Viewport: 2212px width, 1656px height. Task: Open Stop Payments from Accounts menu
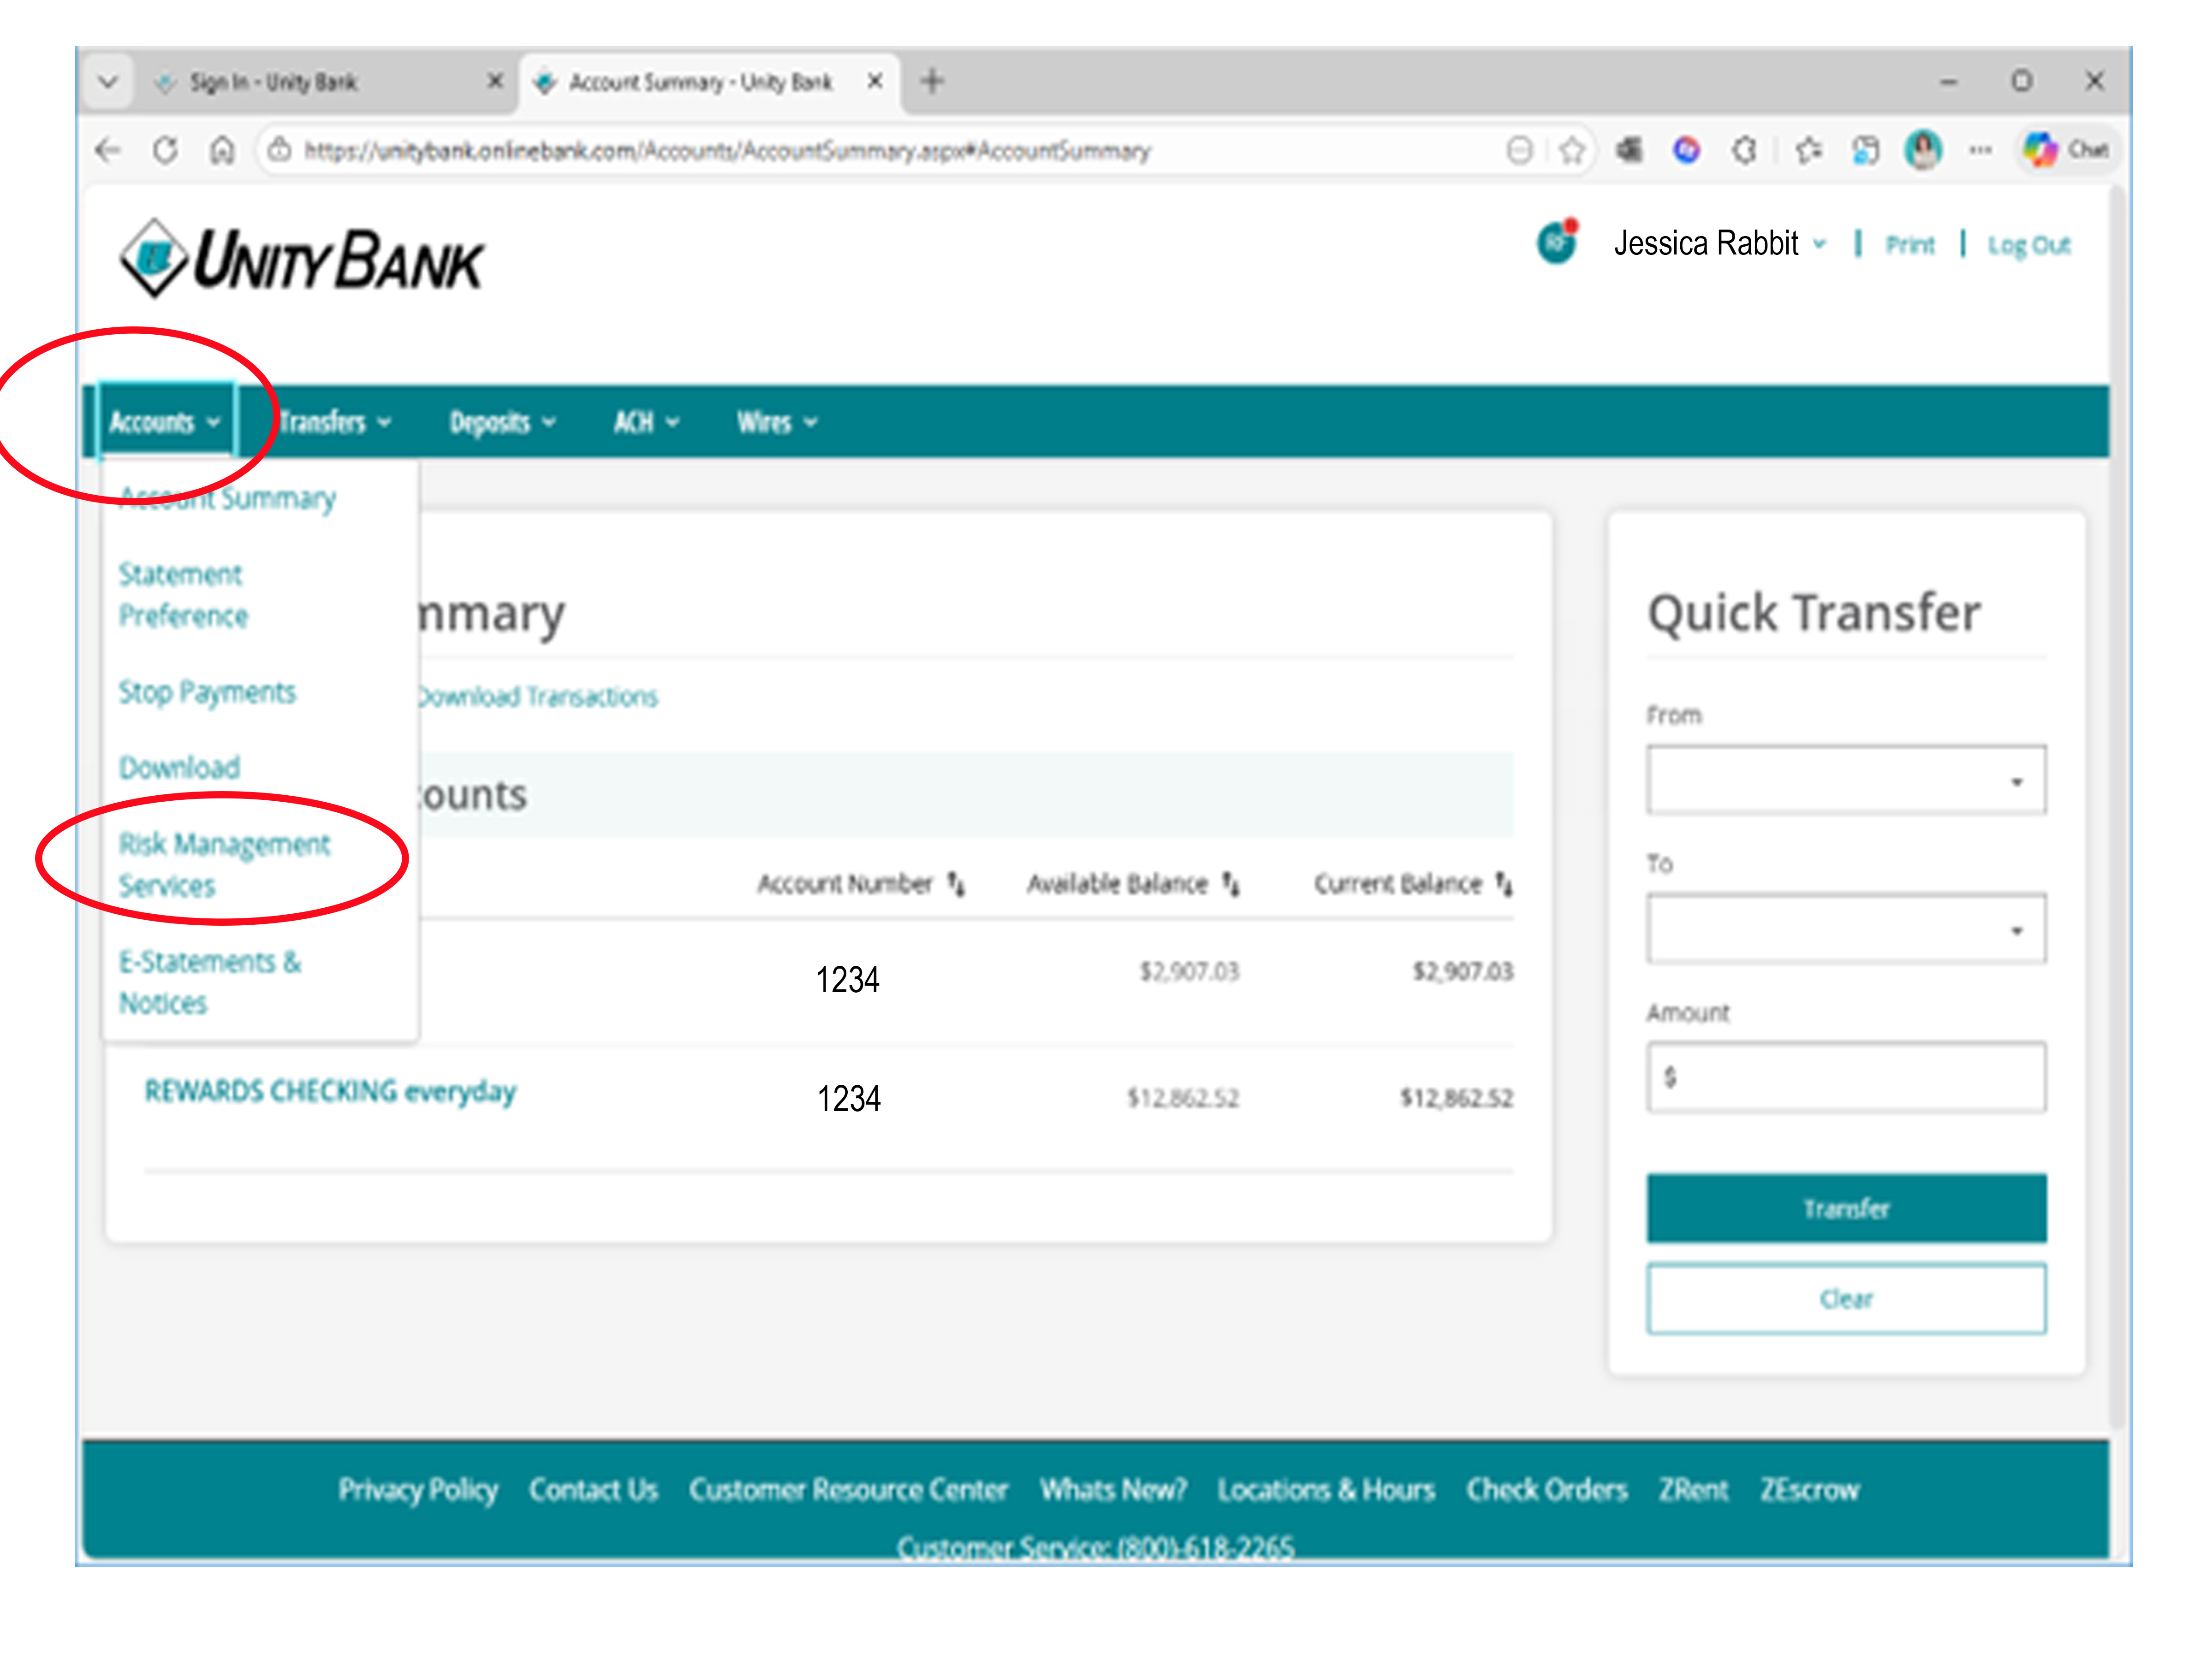point(207,692)
